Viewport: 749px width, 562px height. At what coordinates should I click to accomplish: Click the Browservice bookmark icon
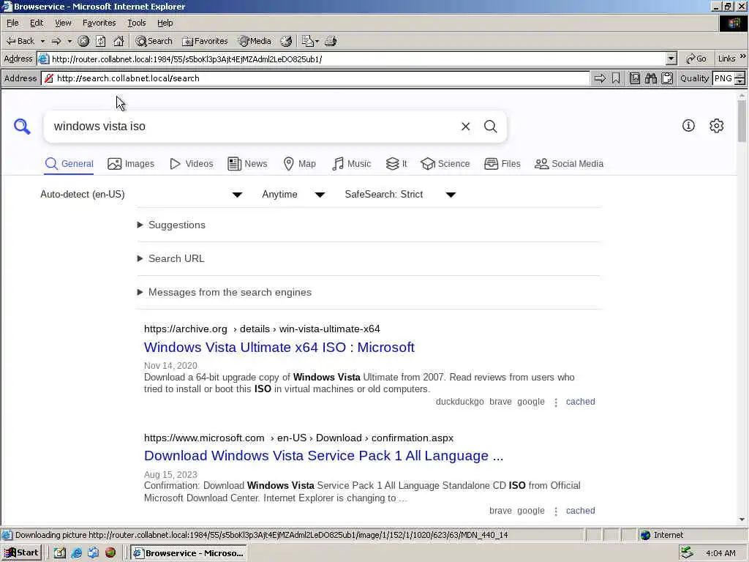pyautogui.click(x=616, y=78)
